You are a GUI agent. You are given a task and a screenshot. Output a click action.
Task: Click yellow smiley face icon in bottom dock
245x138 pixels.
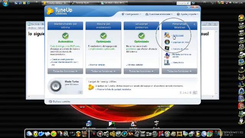pyautogui.click(x=35, y=134)
